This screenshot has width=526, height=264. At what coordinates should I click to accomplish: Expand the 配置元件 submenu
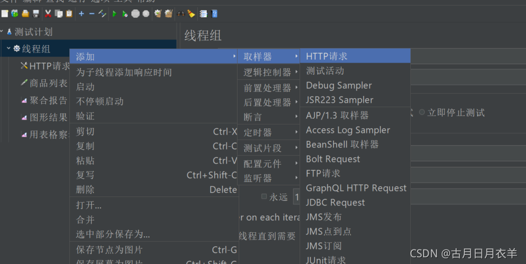pos(268,164)
